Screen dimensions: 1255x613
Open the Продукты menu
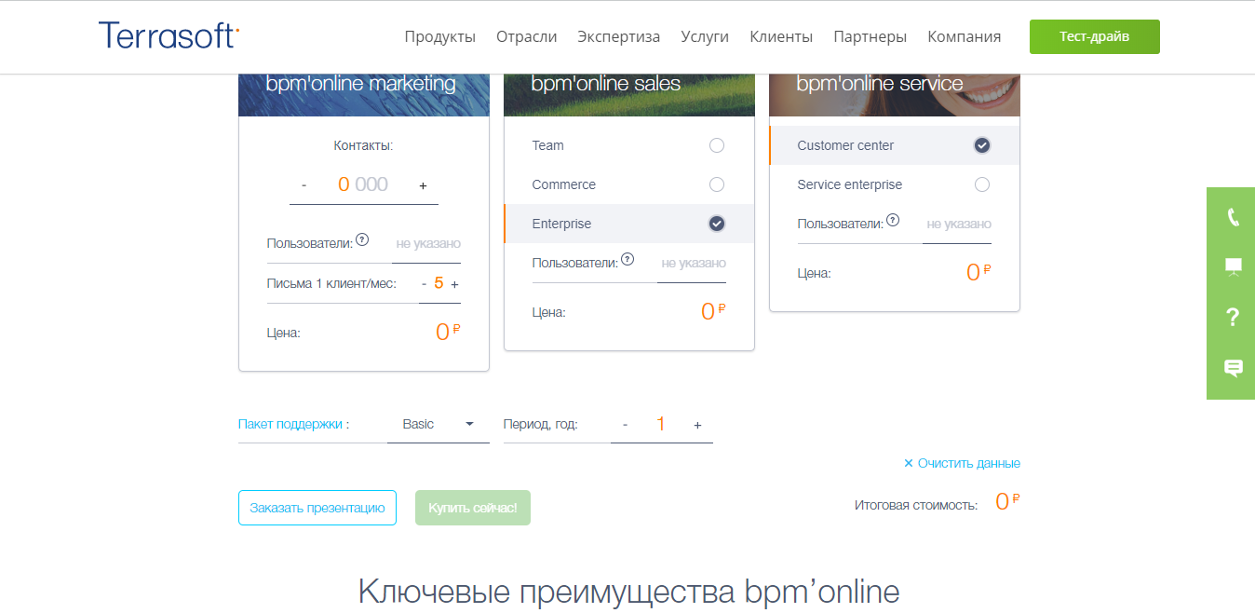click(440, 36)
